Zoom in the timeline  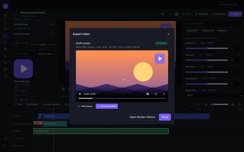tap(232, 104)
